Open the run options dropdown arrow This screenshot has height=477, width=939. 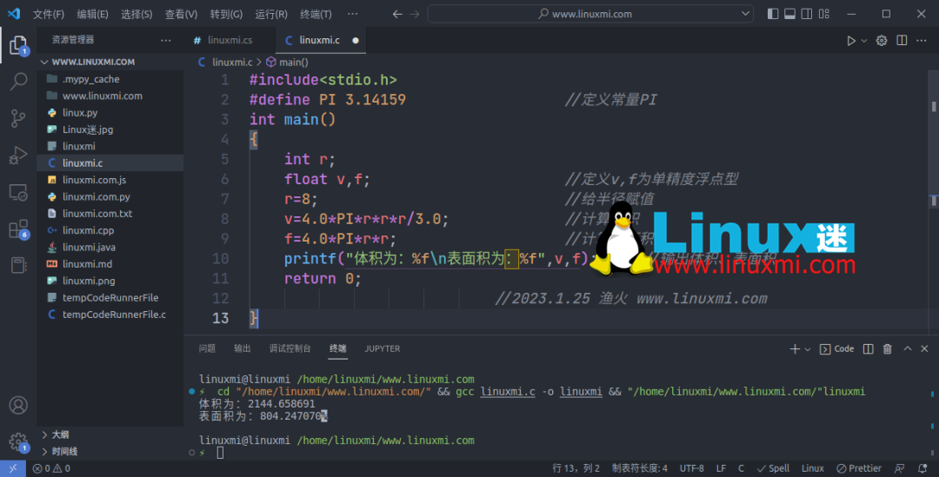pos(863,41)
